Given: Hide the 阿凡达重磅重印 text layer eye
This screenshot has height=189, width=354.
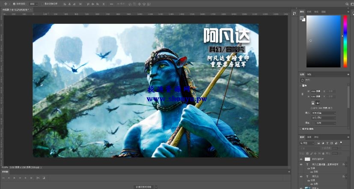Looking at the screenshot, I should [301, 165].
